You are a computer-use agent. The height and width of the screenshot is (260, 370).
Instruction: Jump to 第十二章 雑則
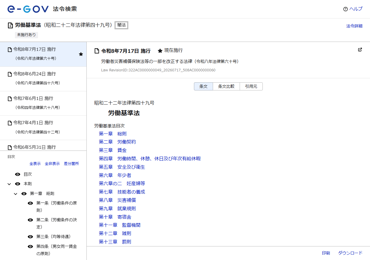tap(115, 233)
